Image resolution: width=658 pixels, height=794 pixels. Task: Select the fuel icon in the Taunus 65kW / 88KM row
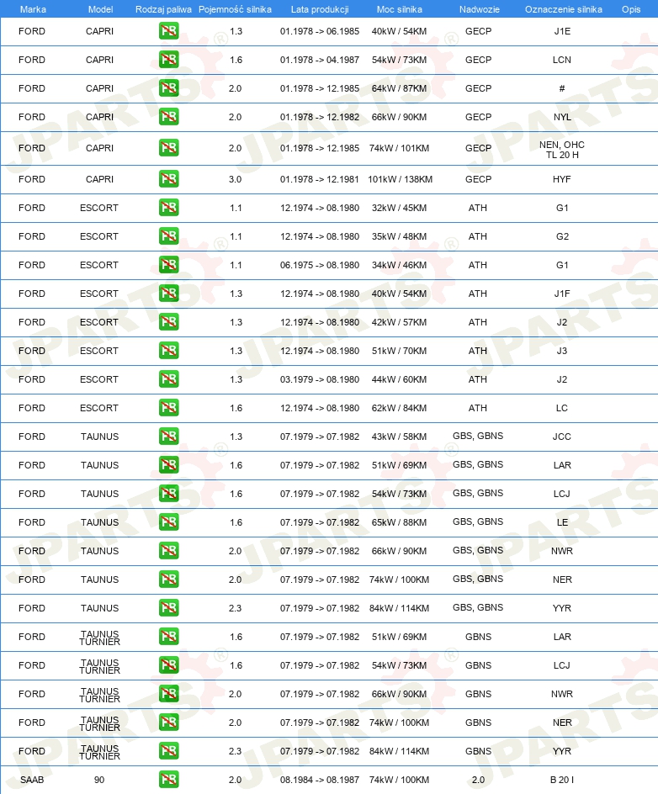click(168, 522)
